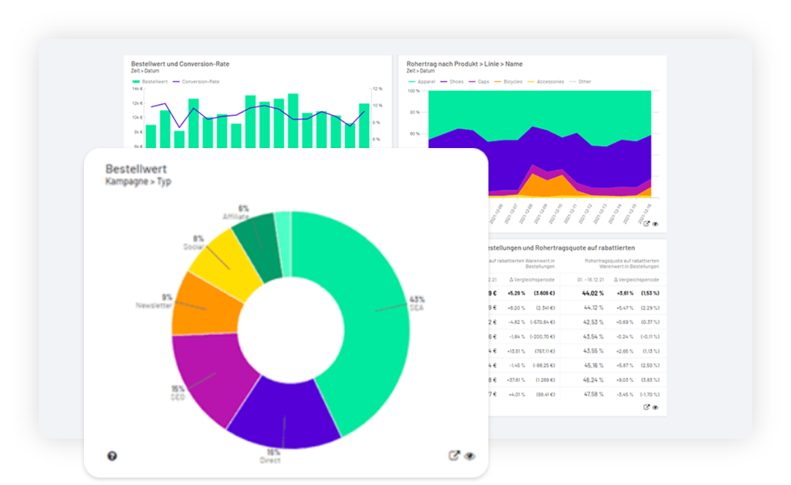The width and height of the screenshot is (791, 485).
Task: Click the +37,61 % table cell
Action: coord(515,379)
